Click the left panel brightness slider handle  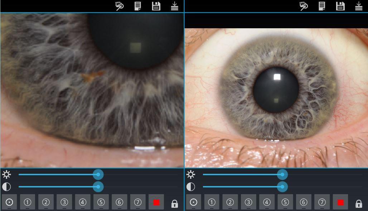click(98, 175)
